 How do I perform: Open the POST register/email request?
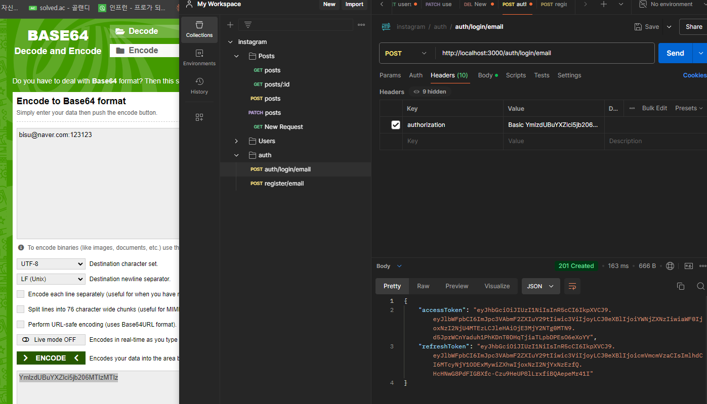(277, 184)
